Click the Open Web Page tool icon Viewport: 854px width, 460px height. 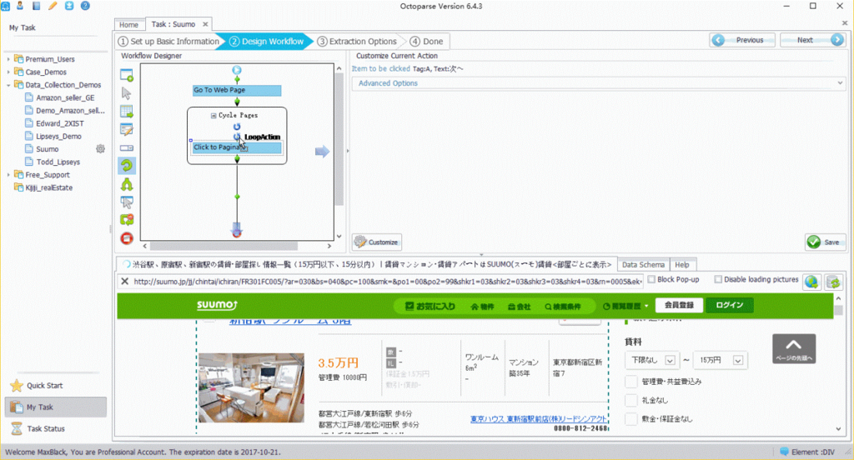click(127, 75)
